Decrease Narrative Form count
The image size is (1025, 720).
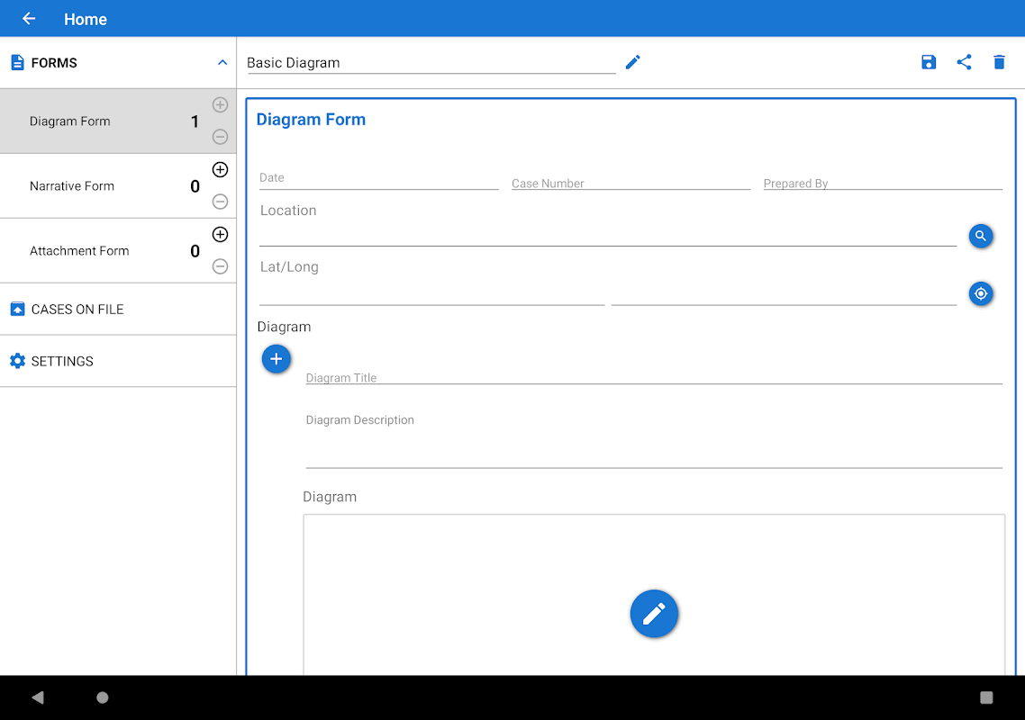[221, 202]
